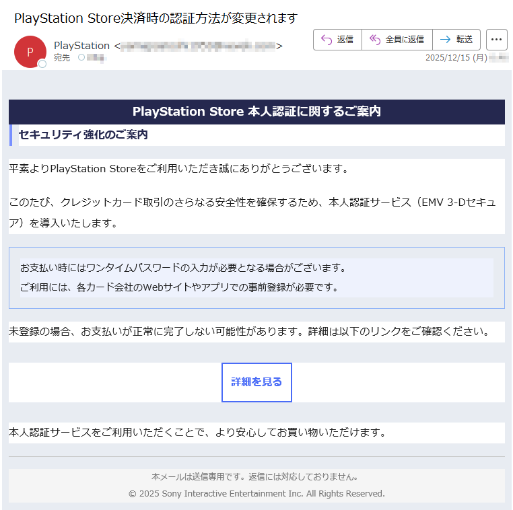Click the forward arrow icon
Viewport: 513px width, 510px height.
coord(445,40)
